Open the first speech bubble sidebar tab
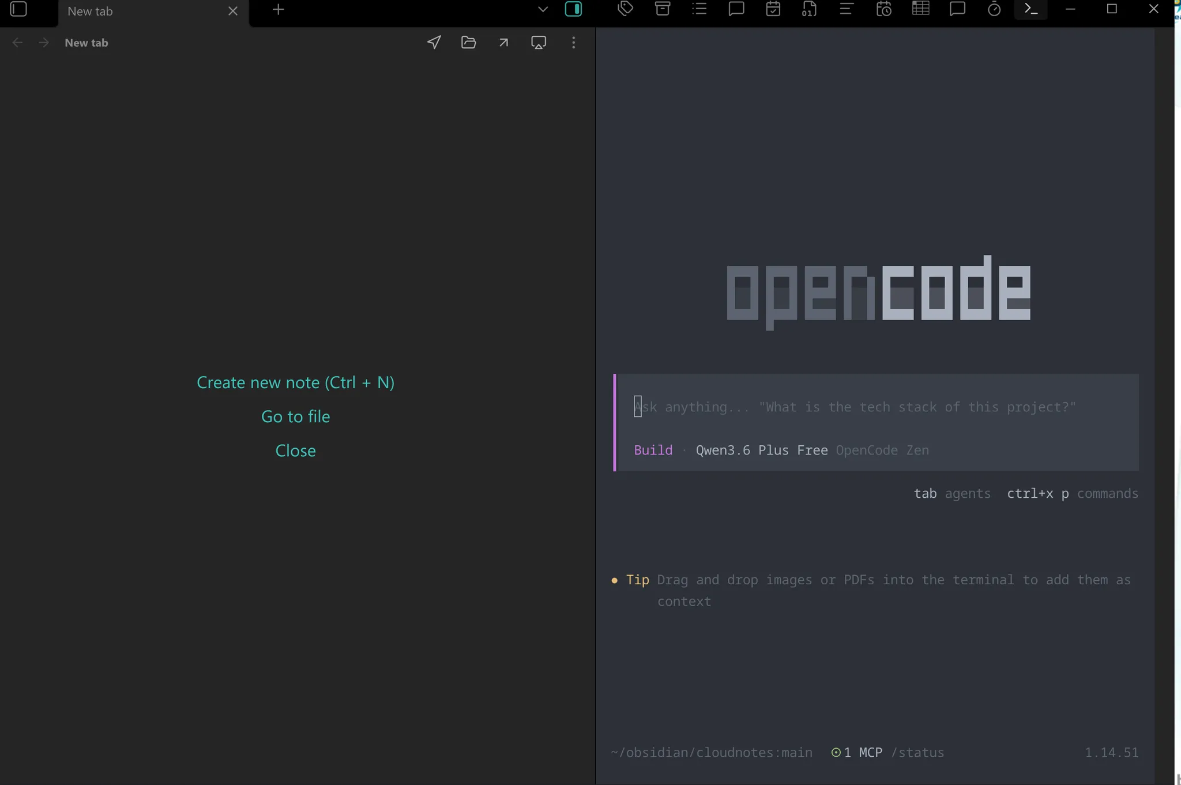 (x=736, y=9)
